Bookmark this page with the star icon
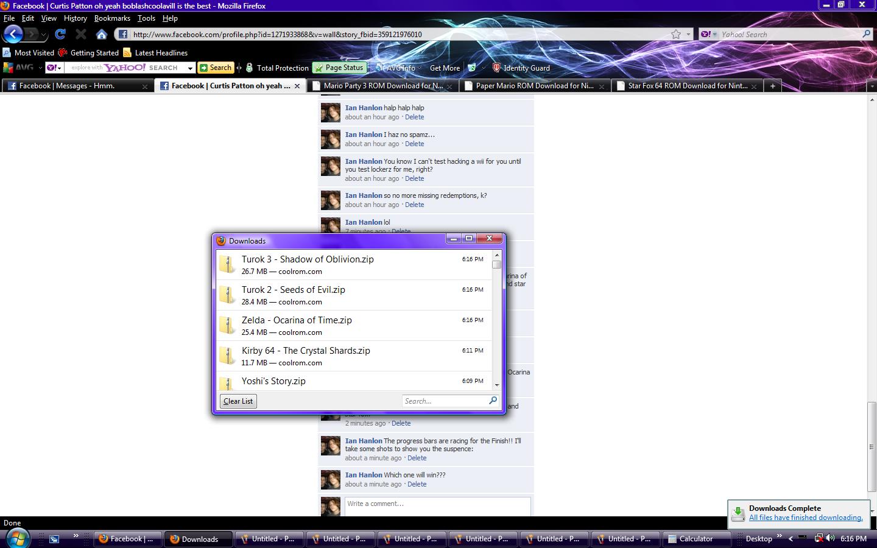The height and width of the screenshot is (548, 877). pyautogui.click(x=676, y=34)
